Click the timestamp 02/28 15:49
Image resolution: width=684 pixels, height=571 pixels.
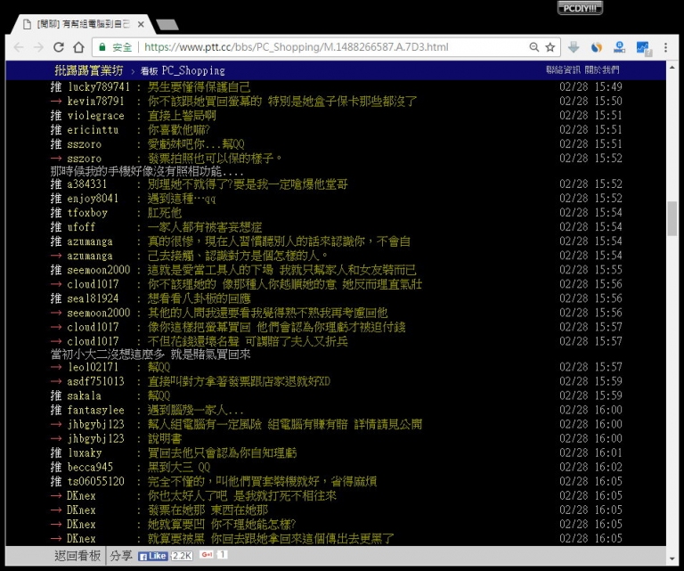coord(590,86)
